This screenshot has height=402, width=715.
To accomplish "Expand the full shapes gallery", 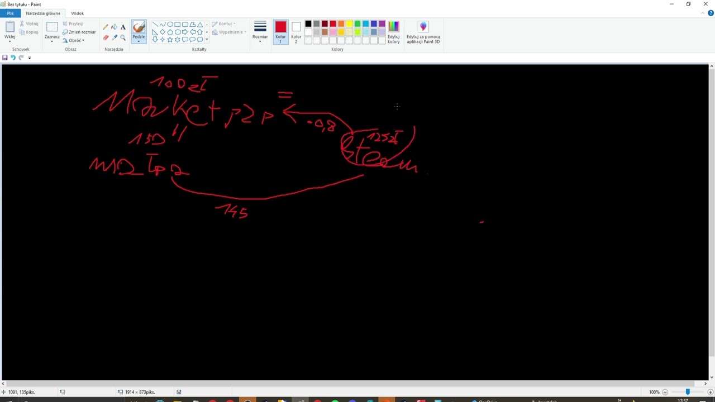I will click(x=207, y=40).
